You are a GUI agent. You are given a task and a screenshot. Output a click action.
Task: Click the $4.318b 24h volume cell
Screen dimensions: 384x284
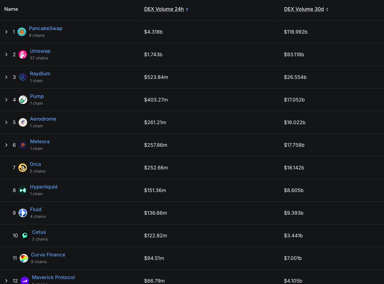pos(153,32)
